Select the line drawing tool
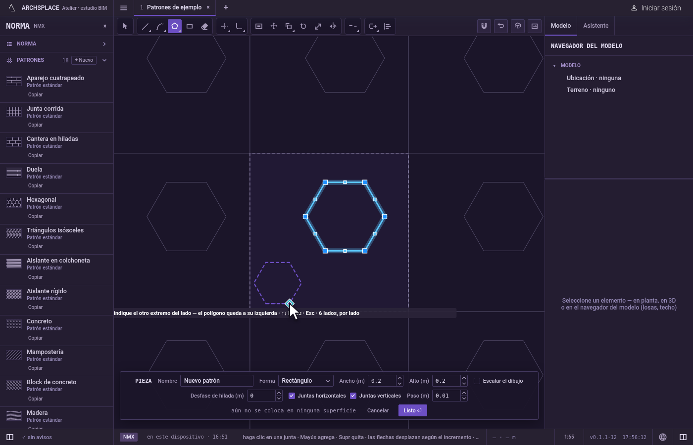This screenshot has height=445, width=693. point(145,26)
